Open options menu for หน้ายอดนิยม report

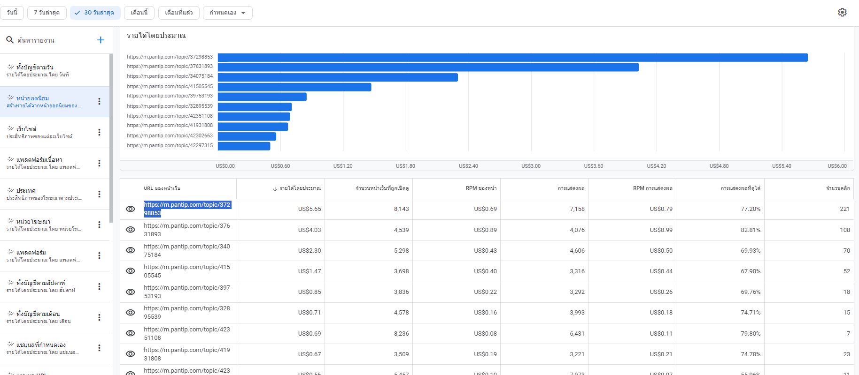click(99, 101)
